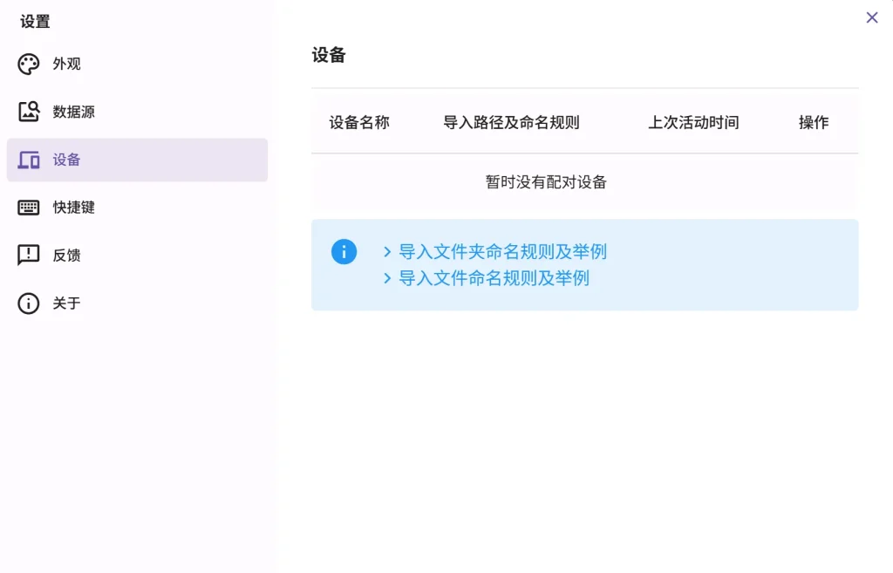This screenshot has height=573, width=893.
Task: Open the 关于 page
Action: (67, 304)
